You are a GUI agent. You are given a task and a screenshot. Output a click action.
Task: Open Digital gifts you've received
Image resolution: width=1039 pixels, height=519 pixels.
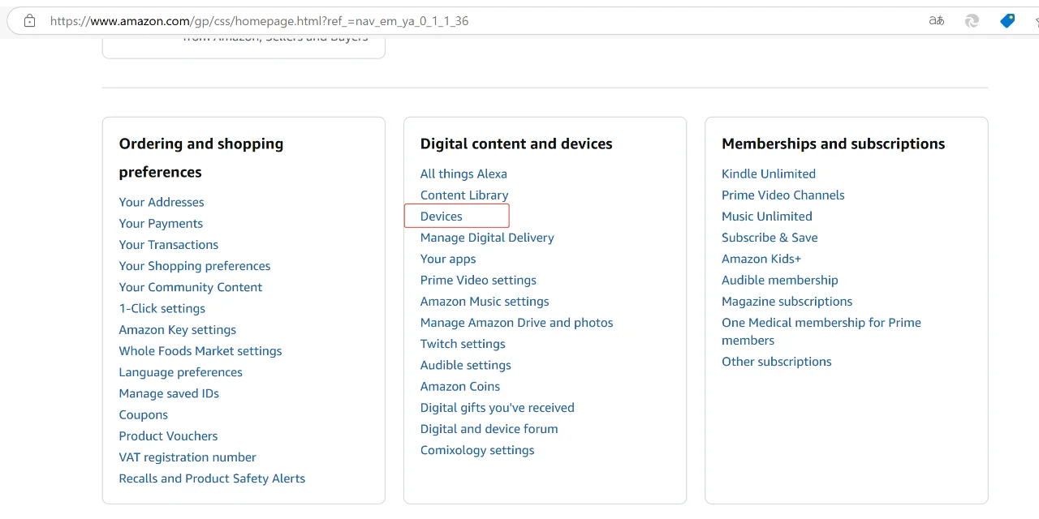tap(498, 407)
